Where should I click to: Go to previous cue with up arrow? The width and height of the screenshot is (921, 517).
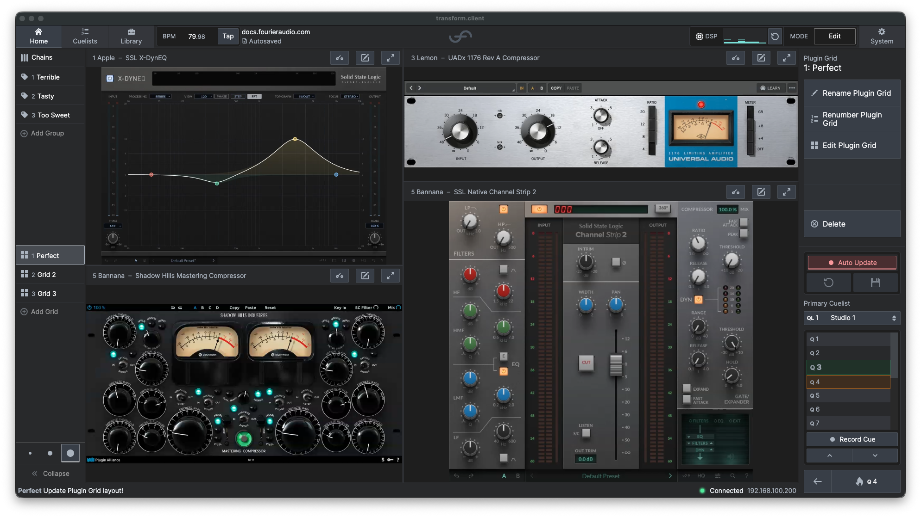(x=829, y=455)
